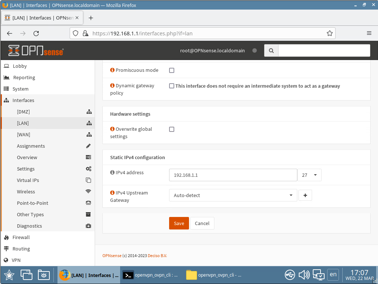Click the Wireless wifi icon in sidebar

(x=88, y=192)
